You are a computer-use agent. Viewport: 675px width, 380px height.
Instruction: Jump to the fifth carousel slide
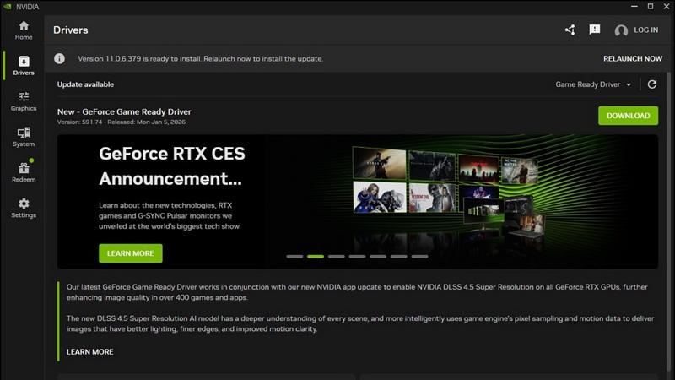tap(378, 257)
